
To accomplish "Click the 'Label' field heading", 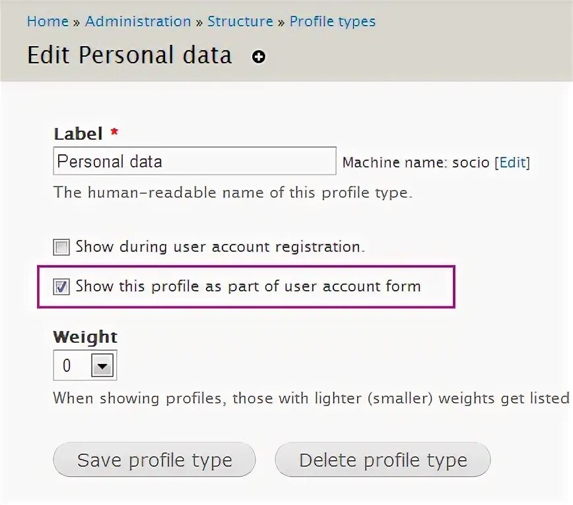I will [x=78, y=134].
